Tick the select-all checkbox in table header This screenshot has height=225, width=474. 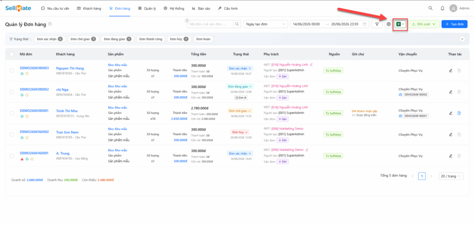pos(12,54)
